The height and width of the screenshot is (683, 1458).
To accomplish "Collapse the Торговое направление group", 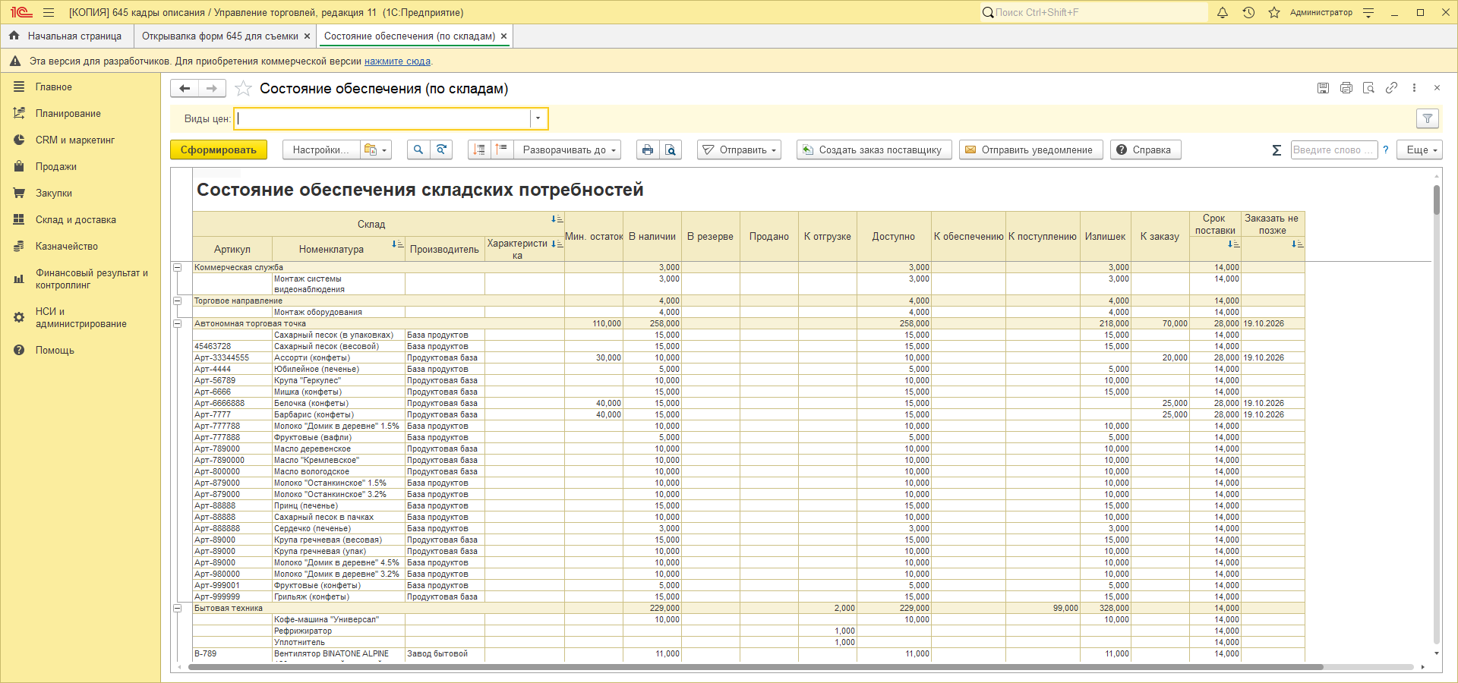I will click(x=178, y=301).
